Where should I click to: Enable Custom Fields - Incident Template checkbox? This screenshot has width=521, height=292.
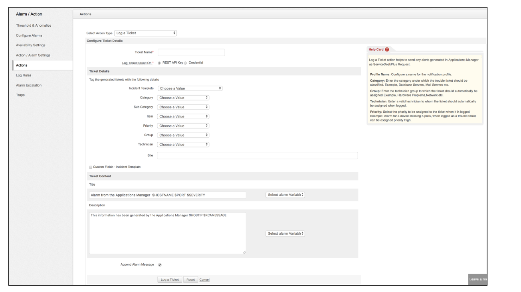(91, 167)
